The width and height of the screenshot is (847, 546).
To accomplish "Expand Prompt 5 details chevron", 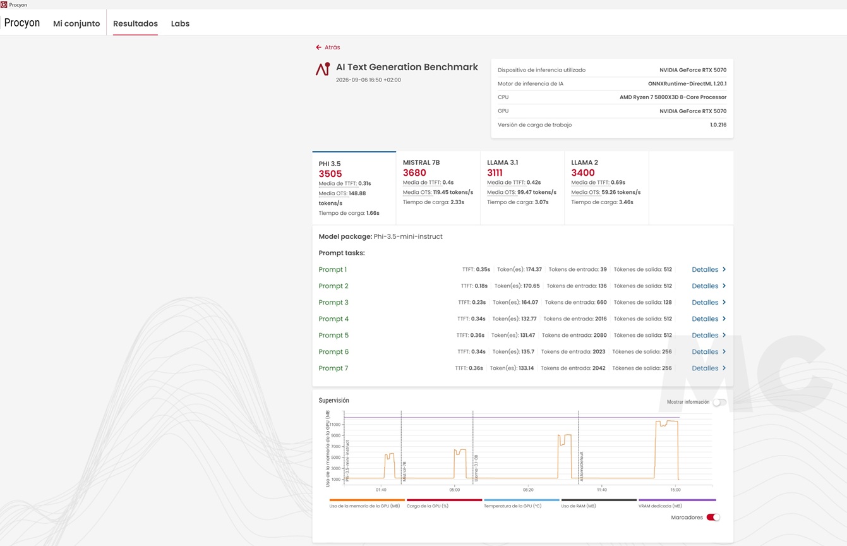I will [x=724, y=335].
